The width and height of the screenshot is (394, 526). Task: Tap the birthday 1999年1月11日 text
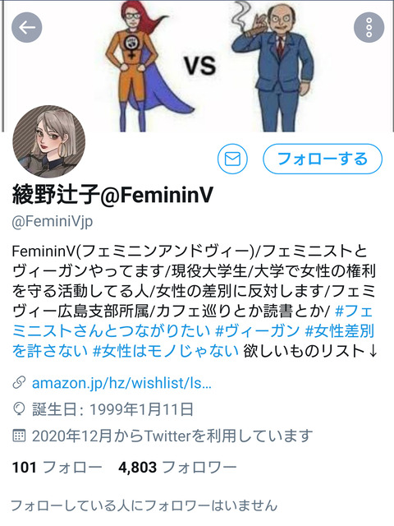pos(141,409)
